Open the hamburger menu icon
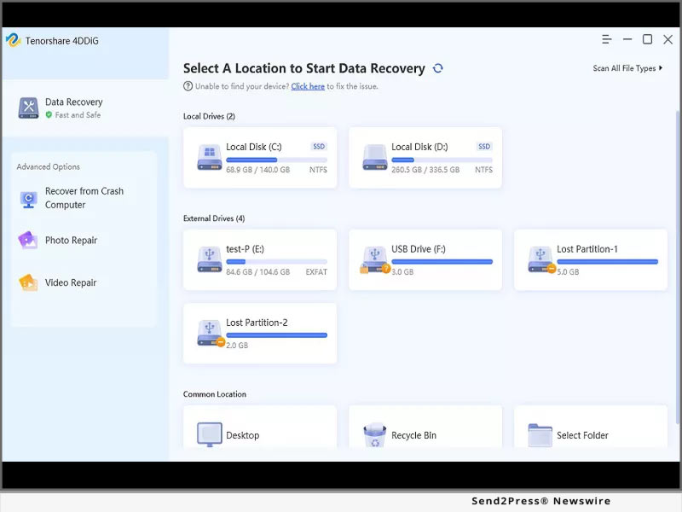This screenshot has width=682, height=512. (x=607, y=39)
